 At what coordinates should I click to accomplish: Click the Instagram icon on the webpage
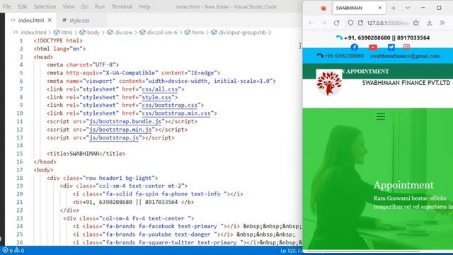(x=406, y=47)
